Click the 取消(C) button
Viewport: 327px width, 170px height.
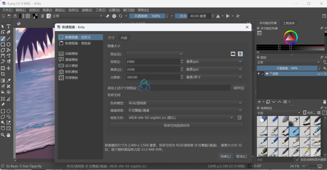click(241, 156)
